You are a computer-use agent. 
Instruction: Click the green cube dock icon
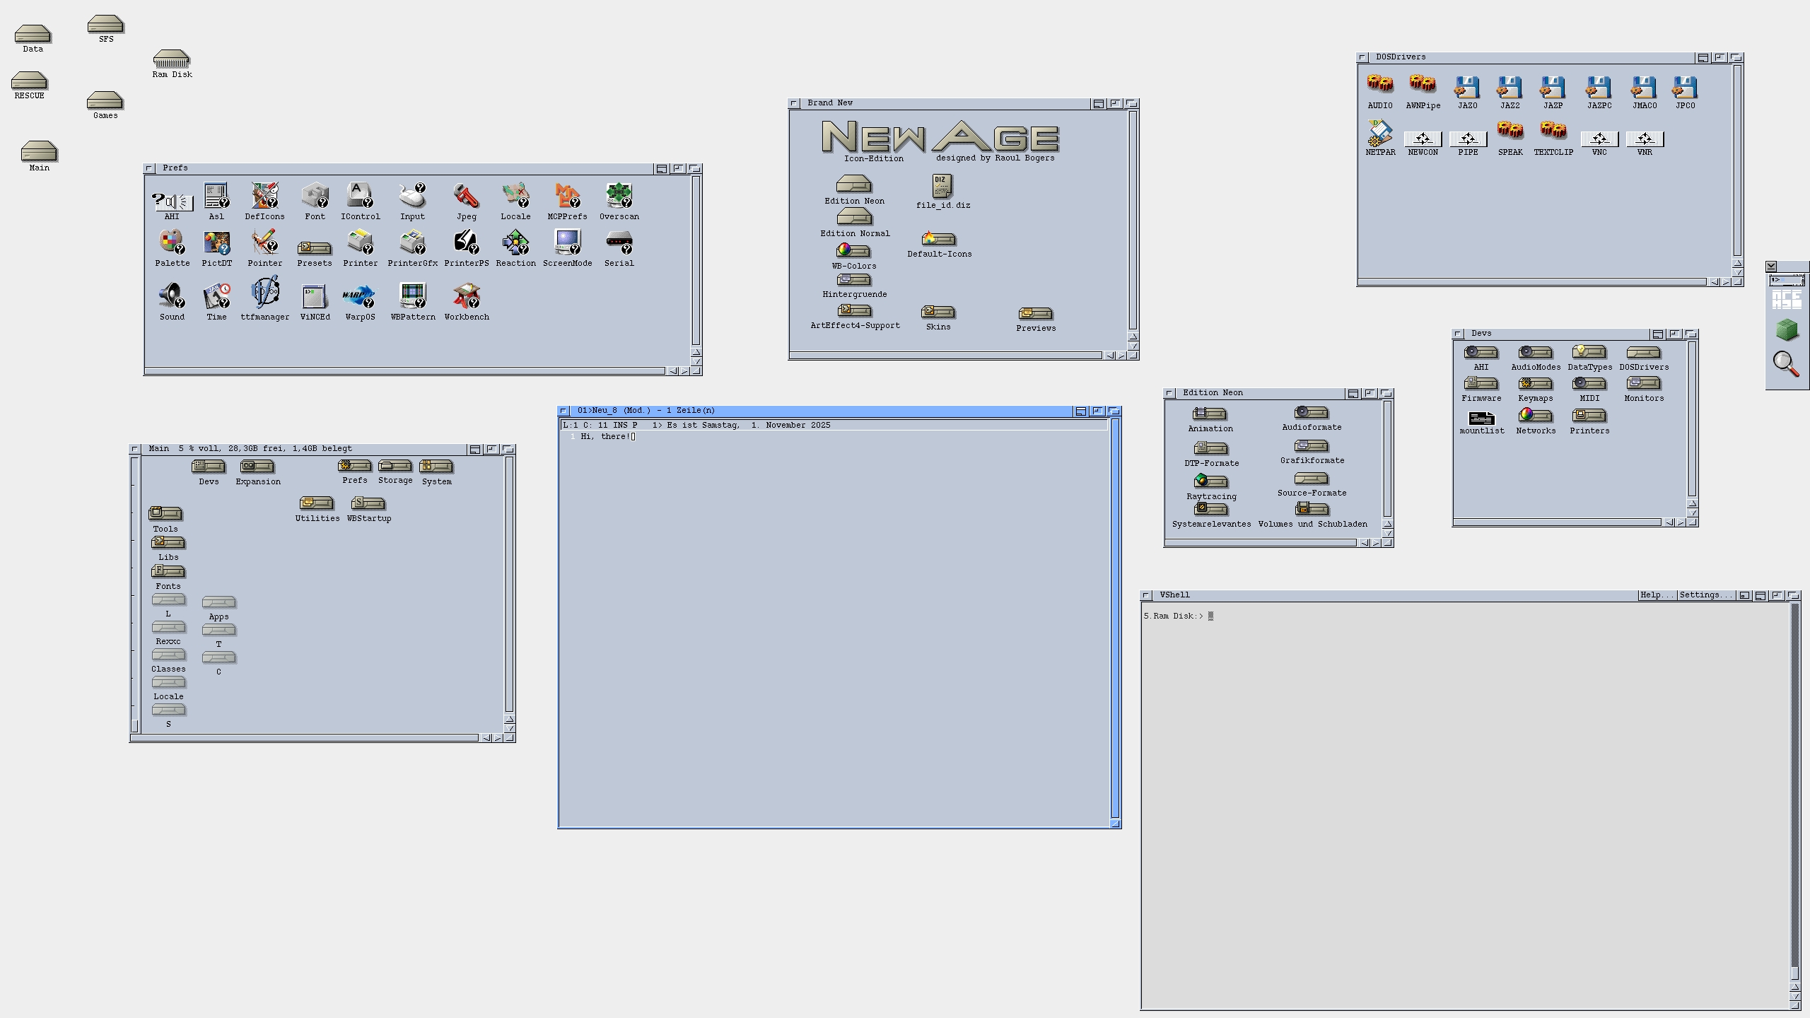click(1786, 329)
